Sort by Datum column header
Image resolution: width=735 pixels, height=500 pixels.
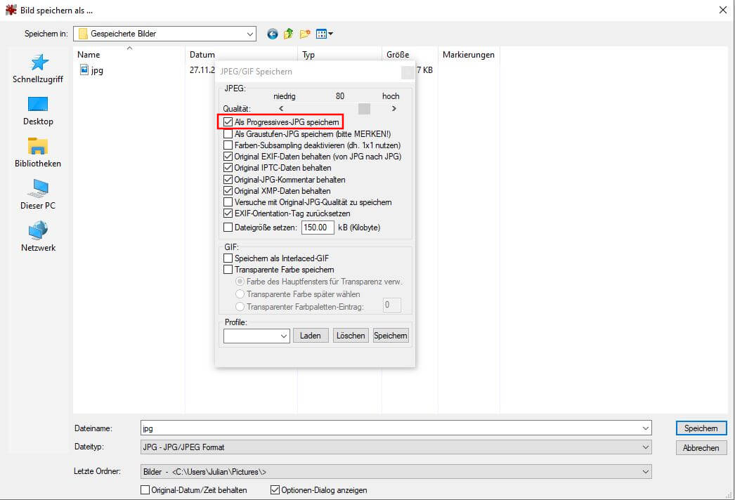[x=241, y=54]
